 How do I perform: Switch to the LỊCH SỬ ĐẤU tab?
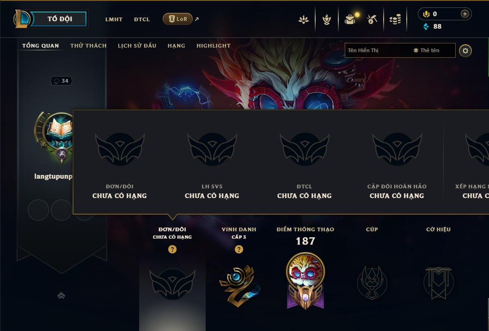(137, 45)
